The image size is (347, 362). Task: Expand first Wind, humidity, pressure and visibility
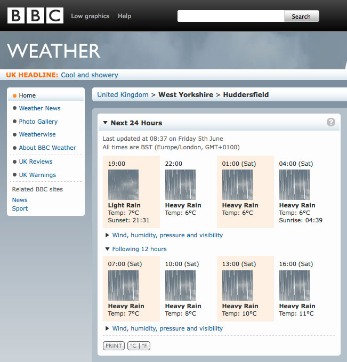tap(167, 235)
